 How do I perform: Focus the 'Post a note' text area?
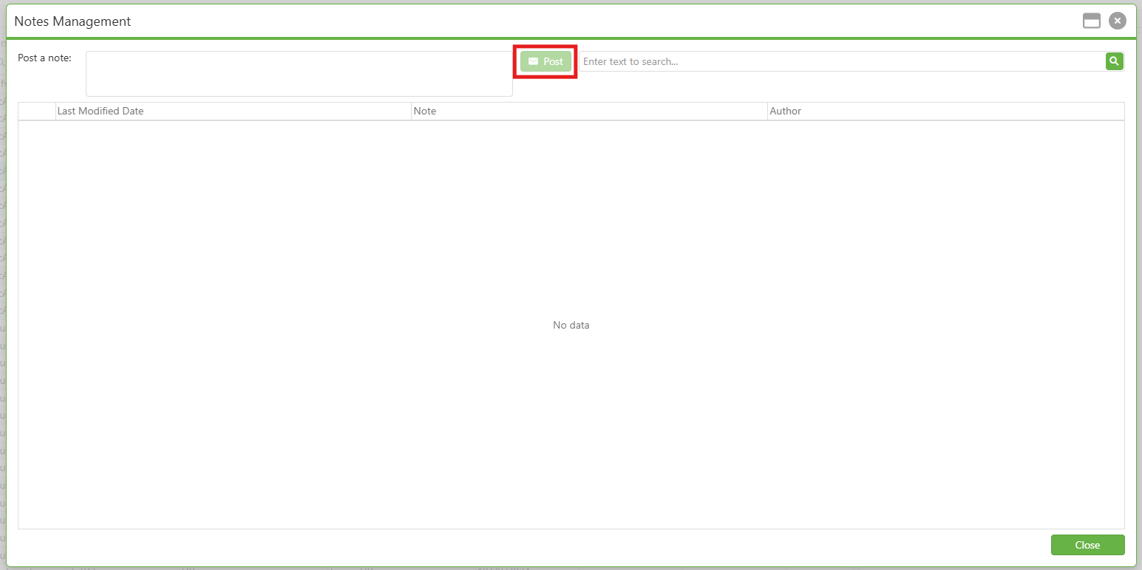(299, 74)
